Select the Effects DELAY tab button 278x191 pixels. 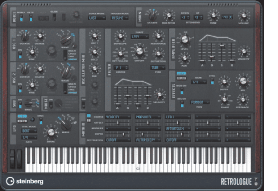[181, 78]
